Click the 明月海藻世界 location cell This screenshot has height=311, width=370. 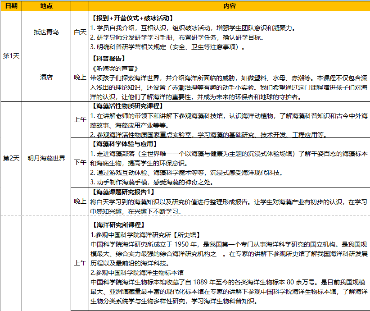click(46, 158)
